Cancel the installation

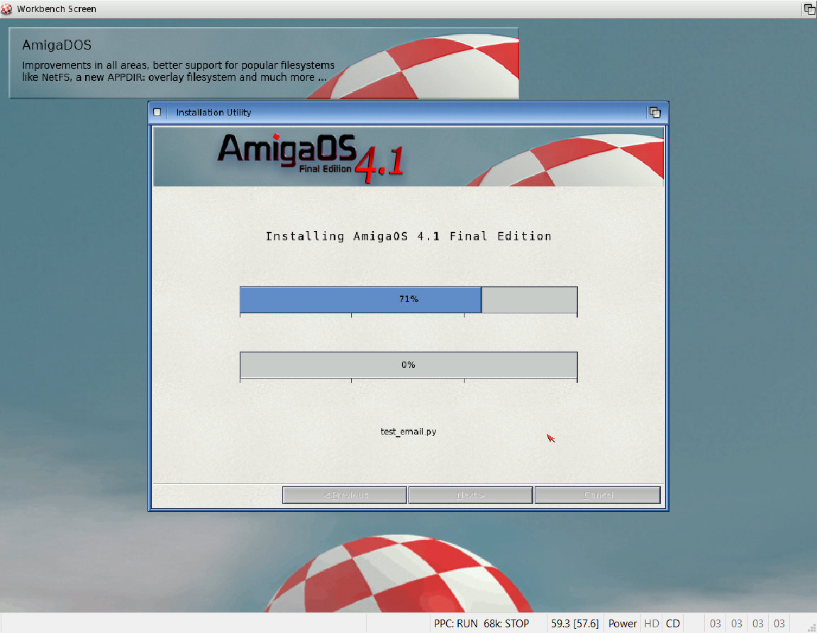(x=598, y=495)
